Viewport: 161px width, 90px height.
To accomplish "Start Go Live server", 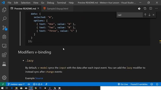I will [x=123, y=84].
